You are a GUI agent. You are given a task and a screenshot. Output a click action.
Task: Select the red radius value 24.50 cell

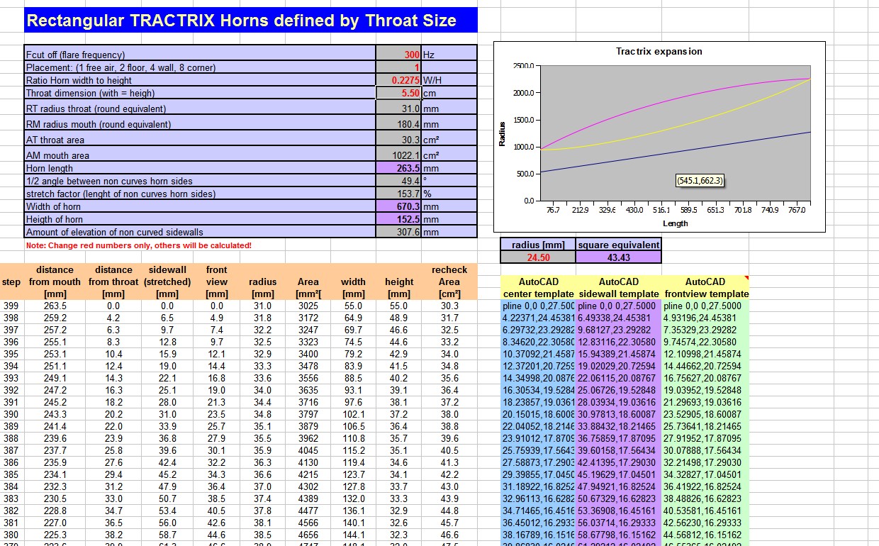(538, 257)
